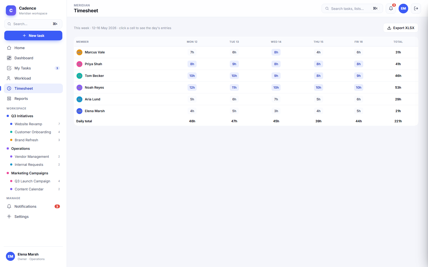Viewport: 428px width, 267px height.
Task: Click the My Tasks checkbox icon
Action: click(x=9, y=68)
